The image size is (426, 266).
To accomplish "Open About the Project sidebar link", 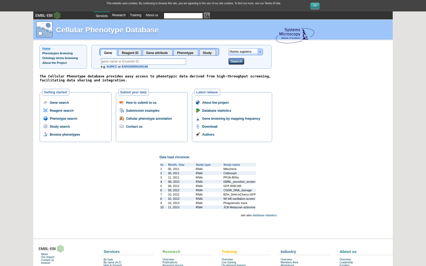I will [x=55, y=63].
